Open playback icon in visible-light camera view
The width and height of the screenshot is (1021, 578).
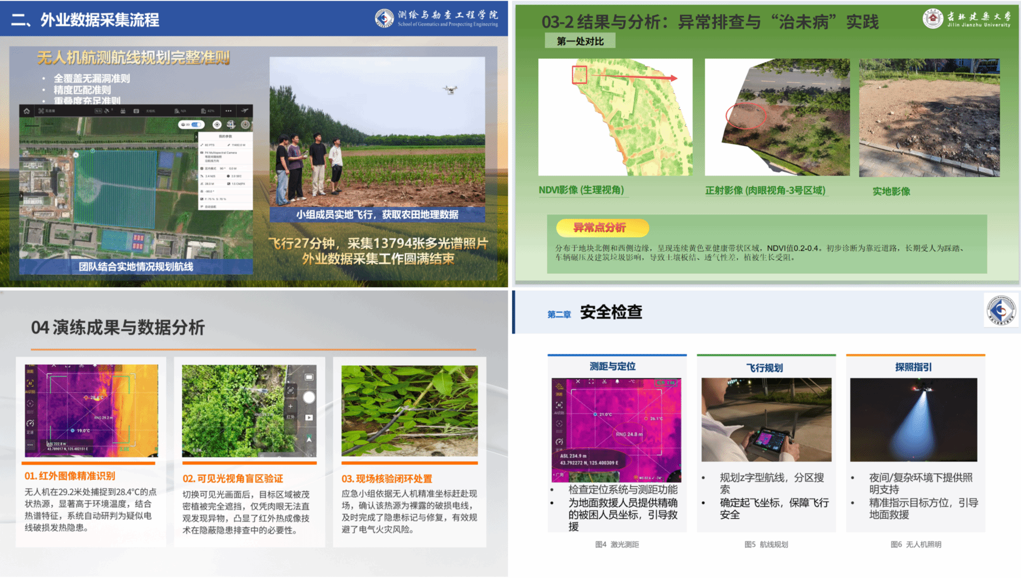click(x=309, y=418)
